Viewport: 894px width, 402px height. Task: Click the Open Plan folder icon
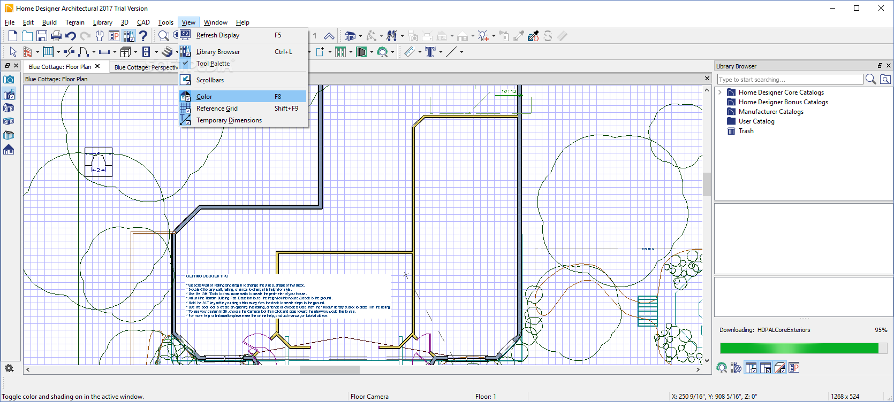(x=27, y=36)
